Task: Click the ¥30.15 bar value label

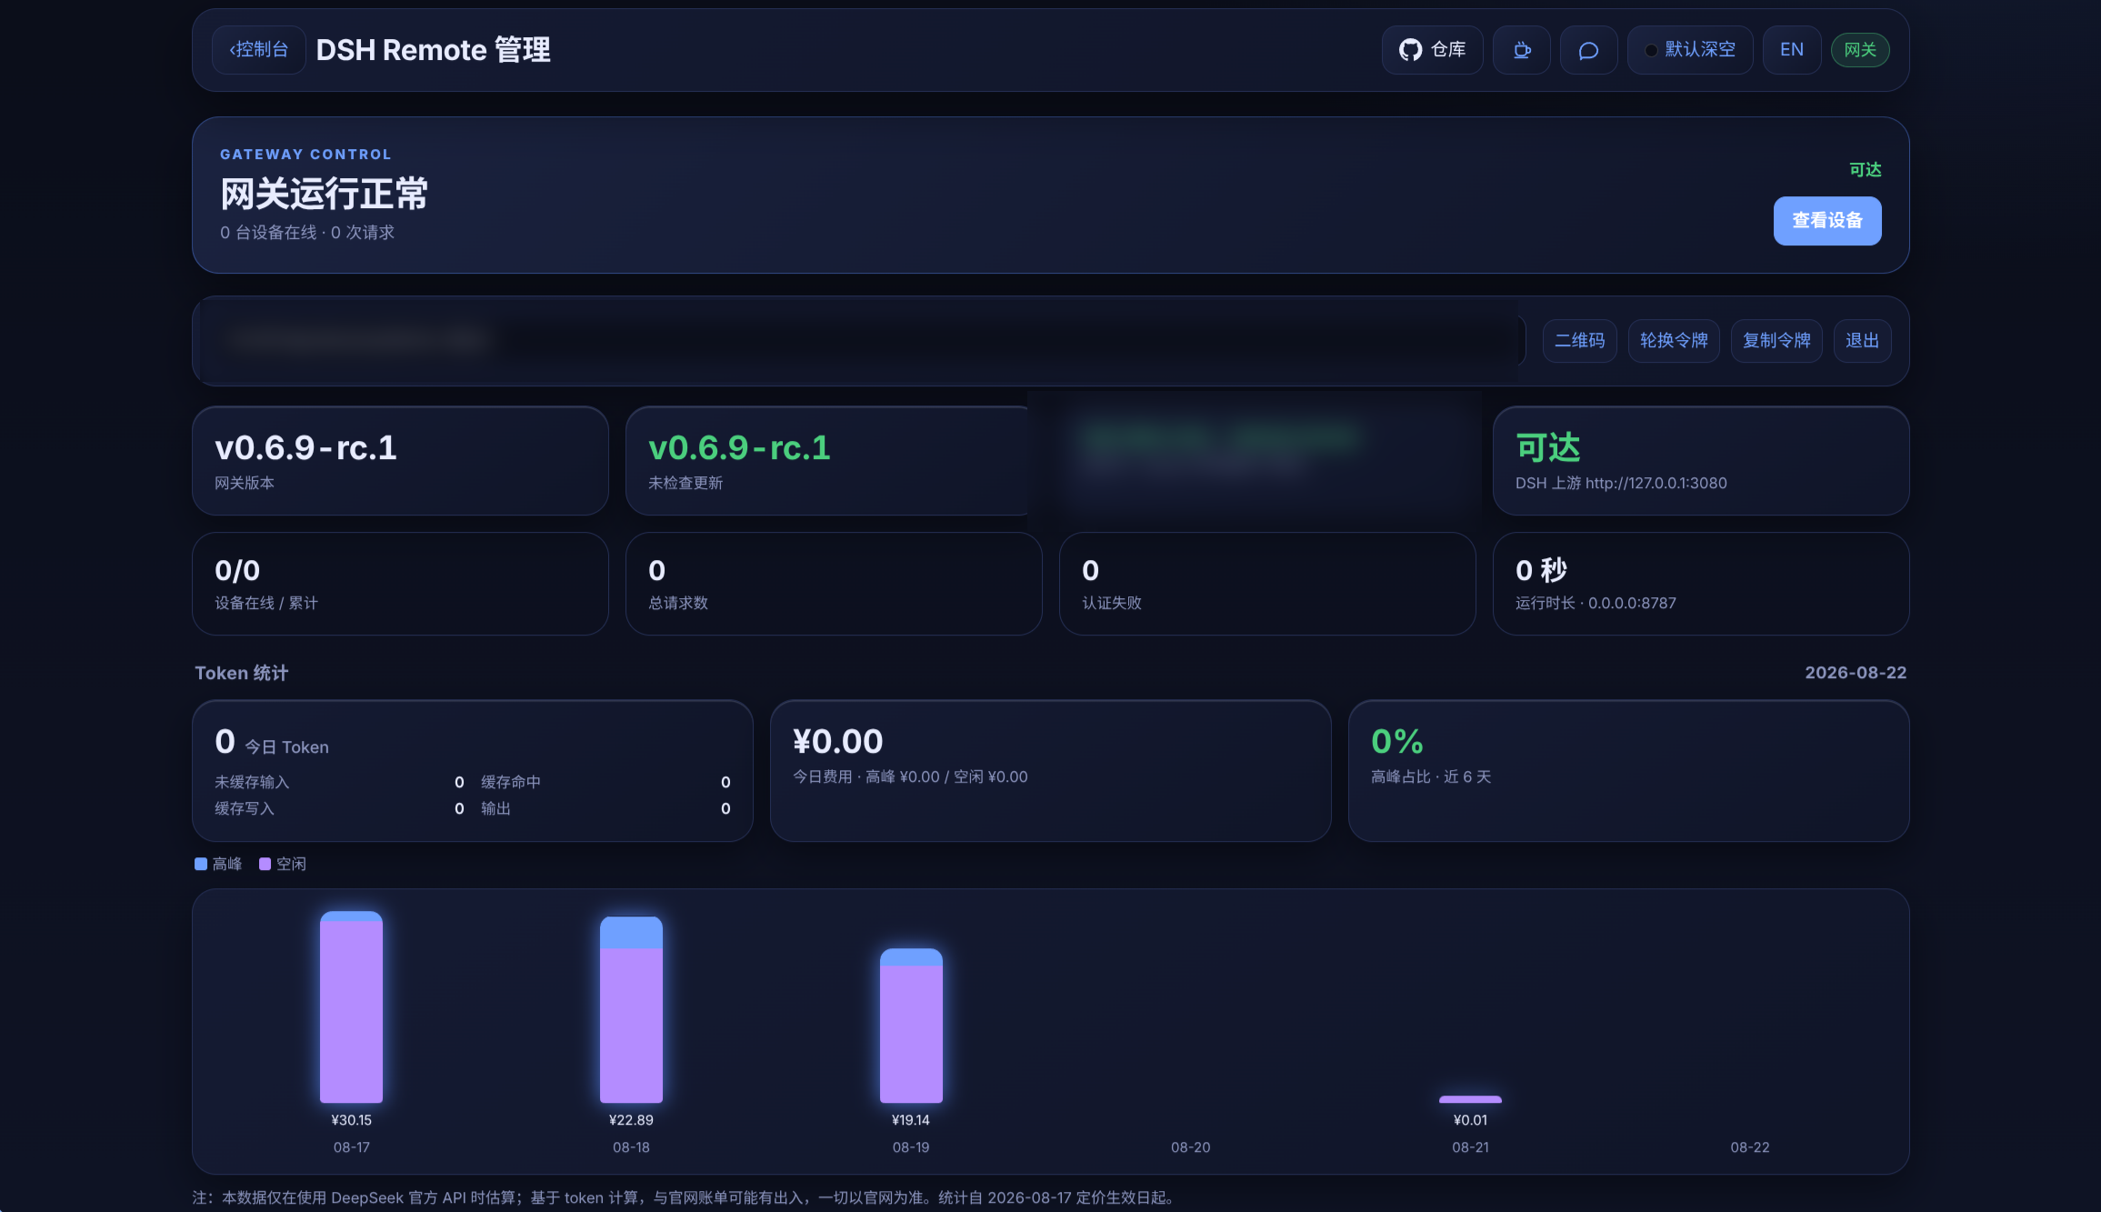Action: [351, 1120]
